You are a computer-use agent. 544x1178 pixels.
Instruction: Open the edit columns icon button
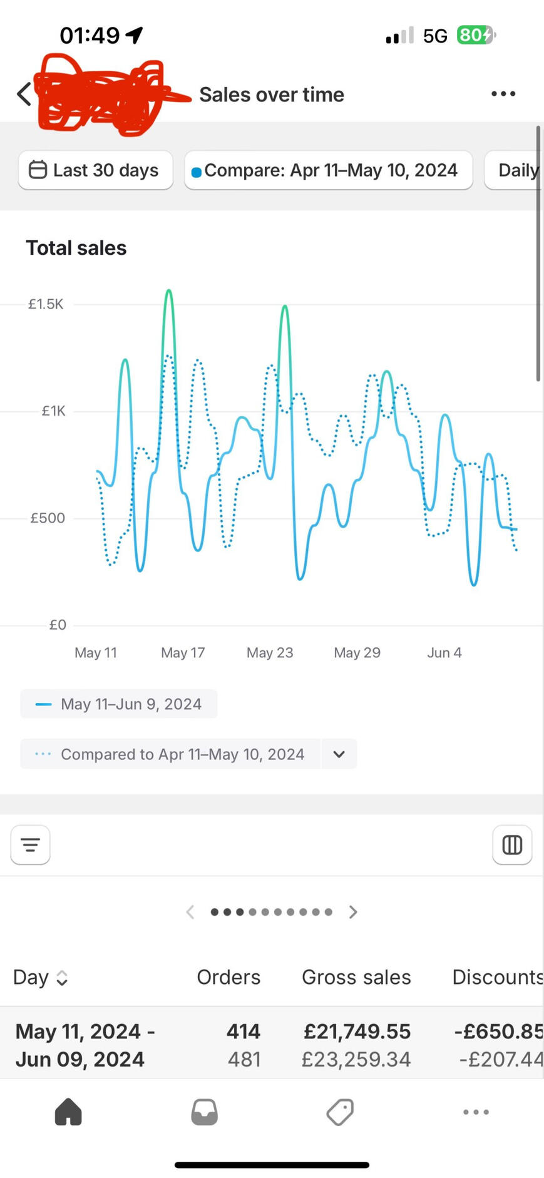(511, 845)
